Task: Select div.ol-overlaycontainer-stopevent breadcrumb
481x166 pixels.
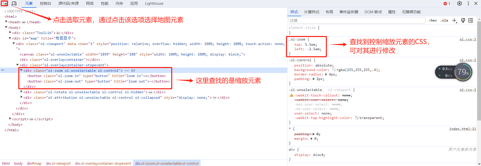Action: pos(103,163)
